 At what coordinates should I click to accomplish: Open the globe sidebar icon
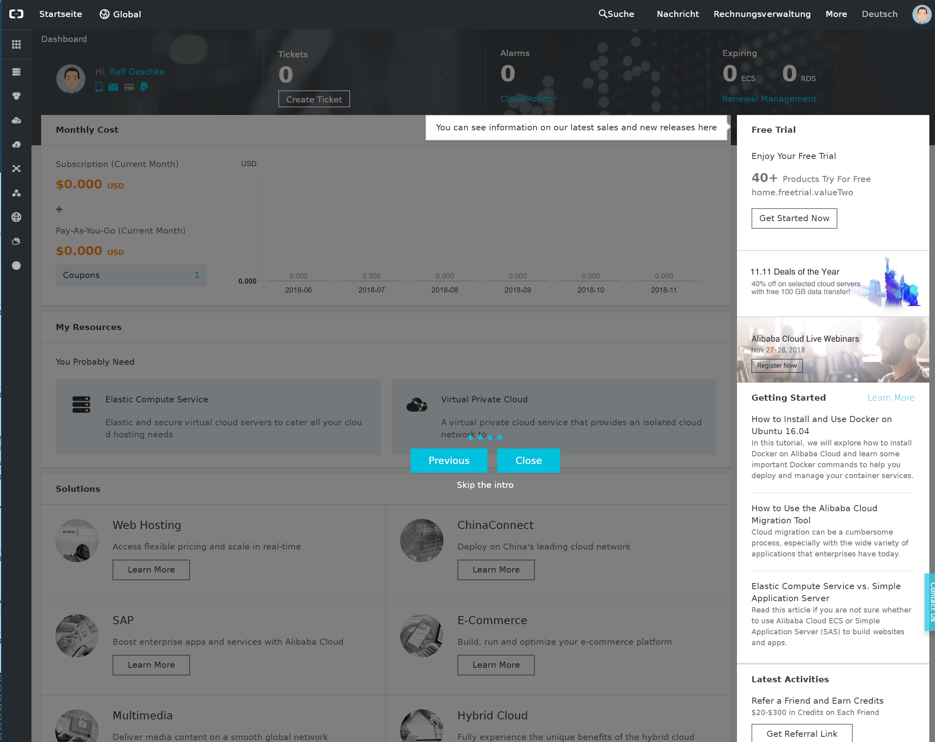[x=16, y=217]
